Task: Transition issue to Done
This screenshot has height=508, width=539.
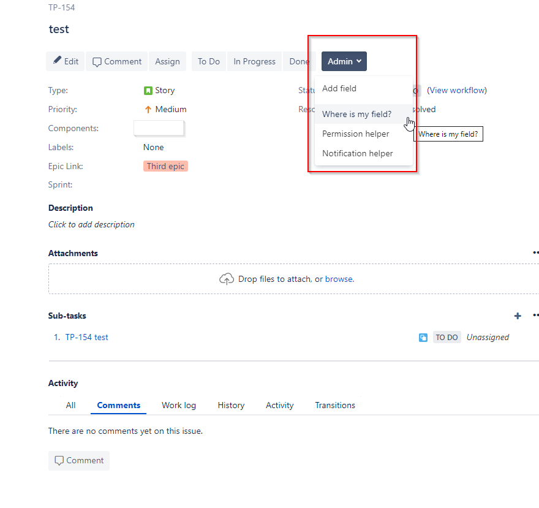Action: coord(299,61)
